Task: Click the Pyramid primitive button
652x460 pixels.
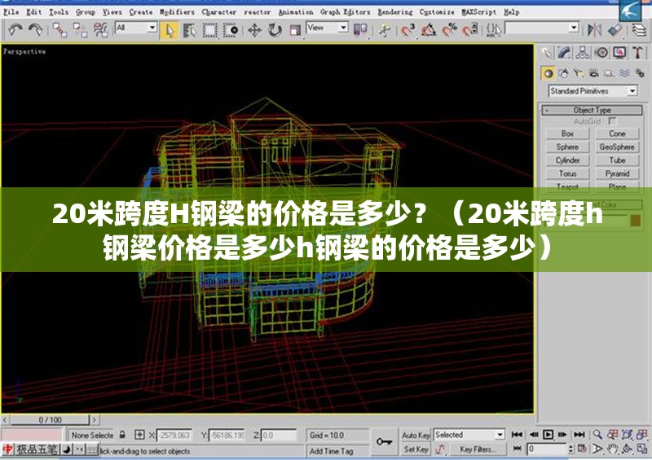Action: [617, 173]
